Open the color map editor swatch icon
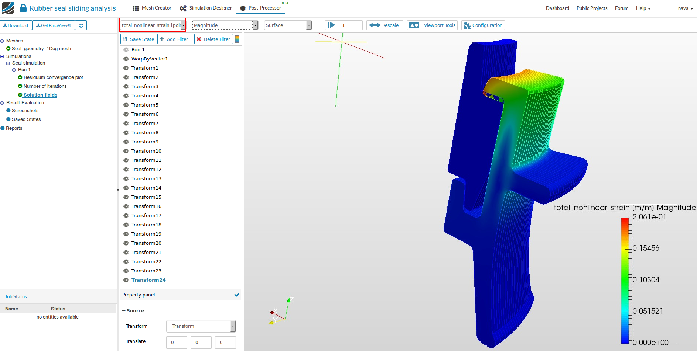697x351 pixels. pos(238,38)
